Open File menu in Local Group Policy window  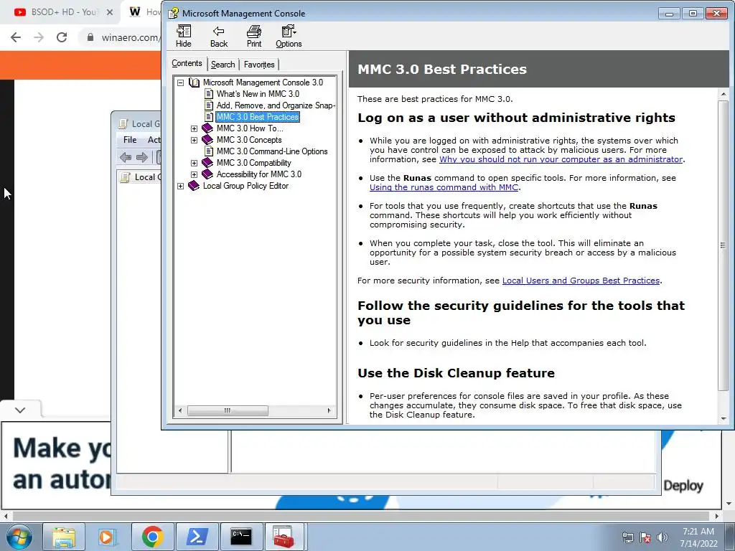point(130,140)
